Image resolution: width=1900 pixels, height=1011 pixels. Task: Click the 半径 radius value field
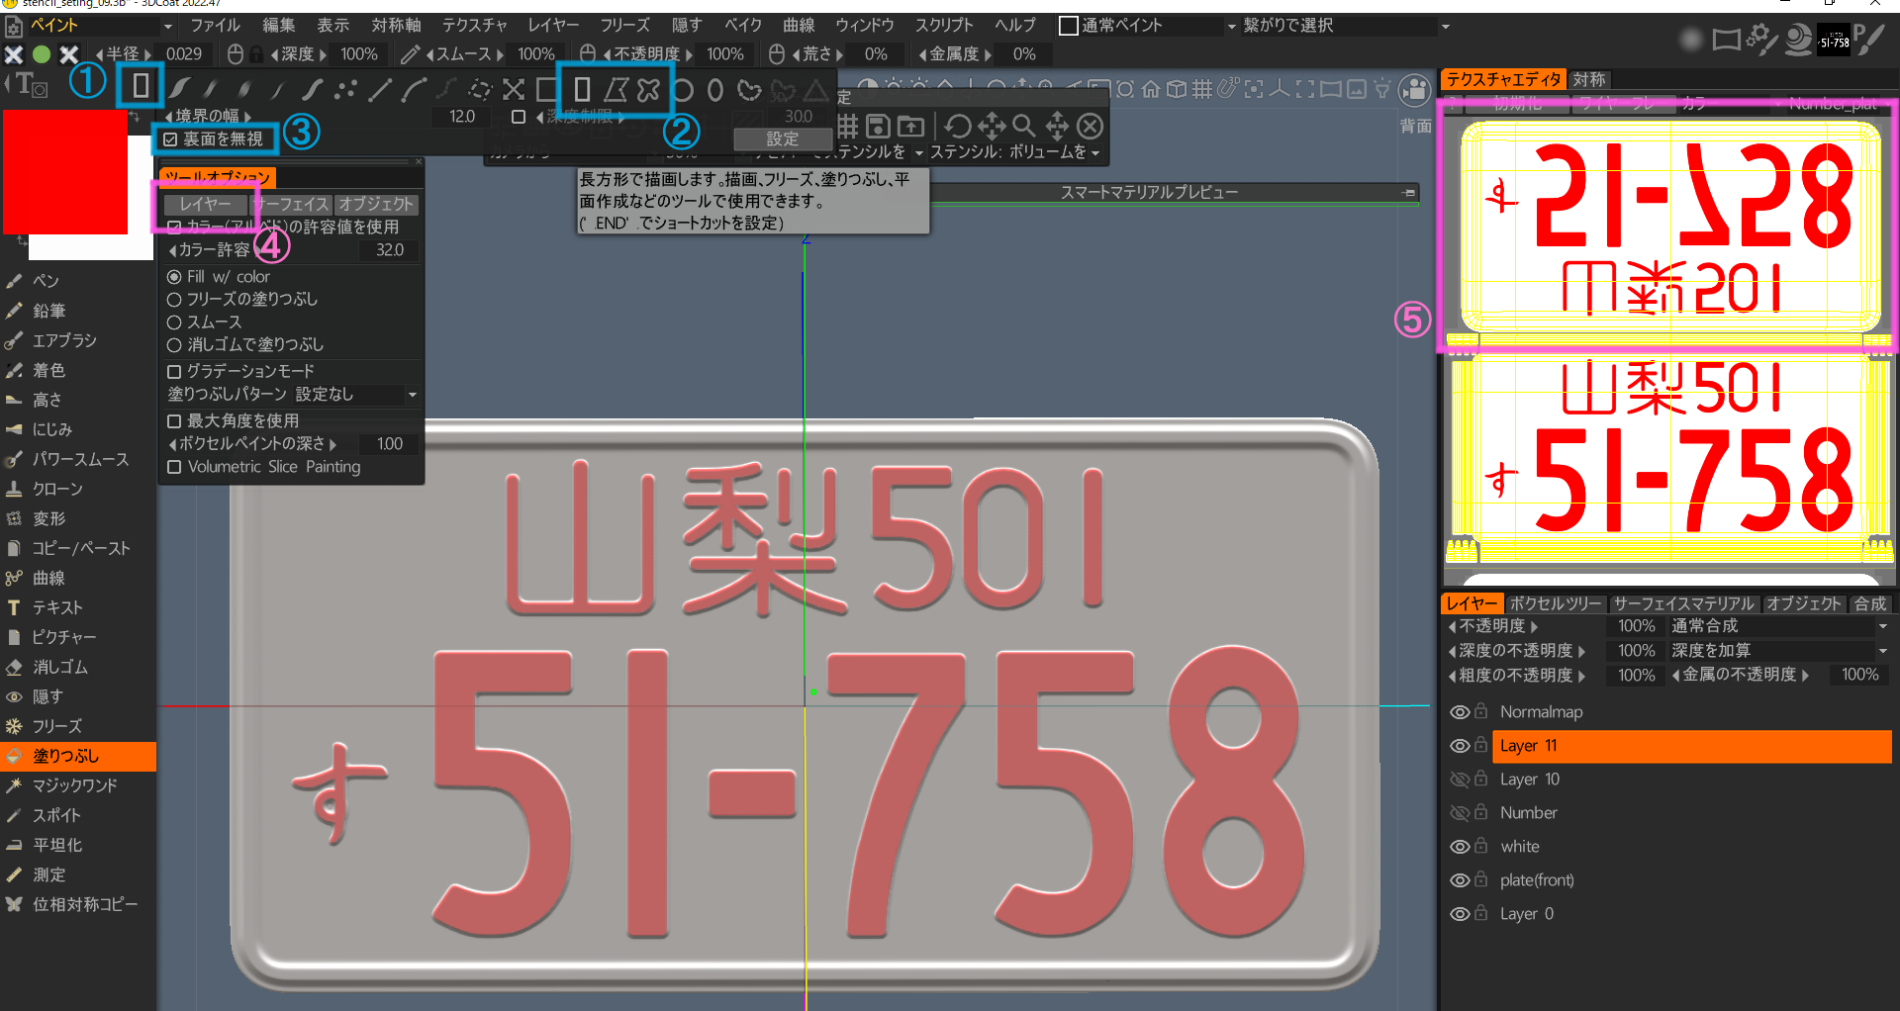tap(184, 54)
